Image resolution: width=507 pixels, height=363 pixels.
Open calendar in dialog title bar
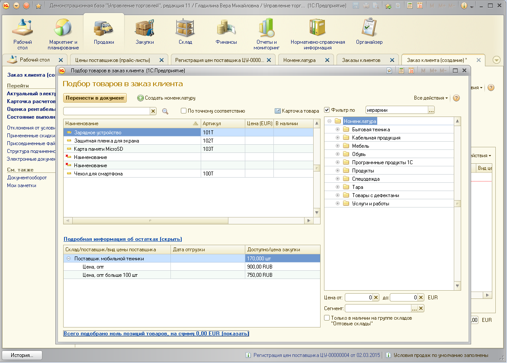(x=411, y=71)
